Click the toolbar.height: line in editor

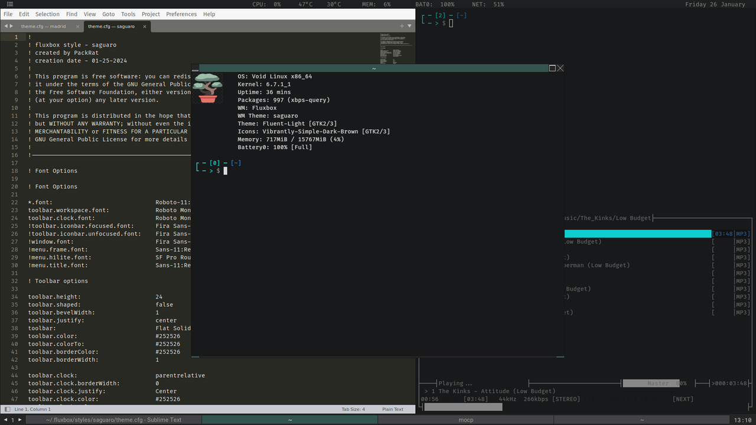pos(54,297)
